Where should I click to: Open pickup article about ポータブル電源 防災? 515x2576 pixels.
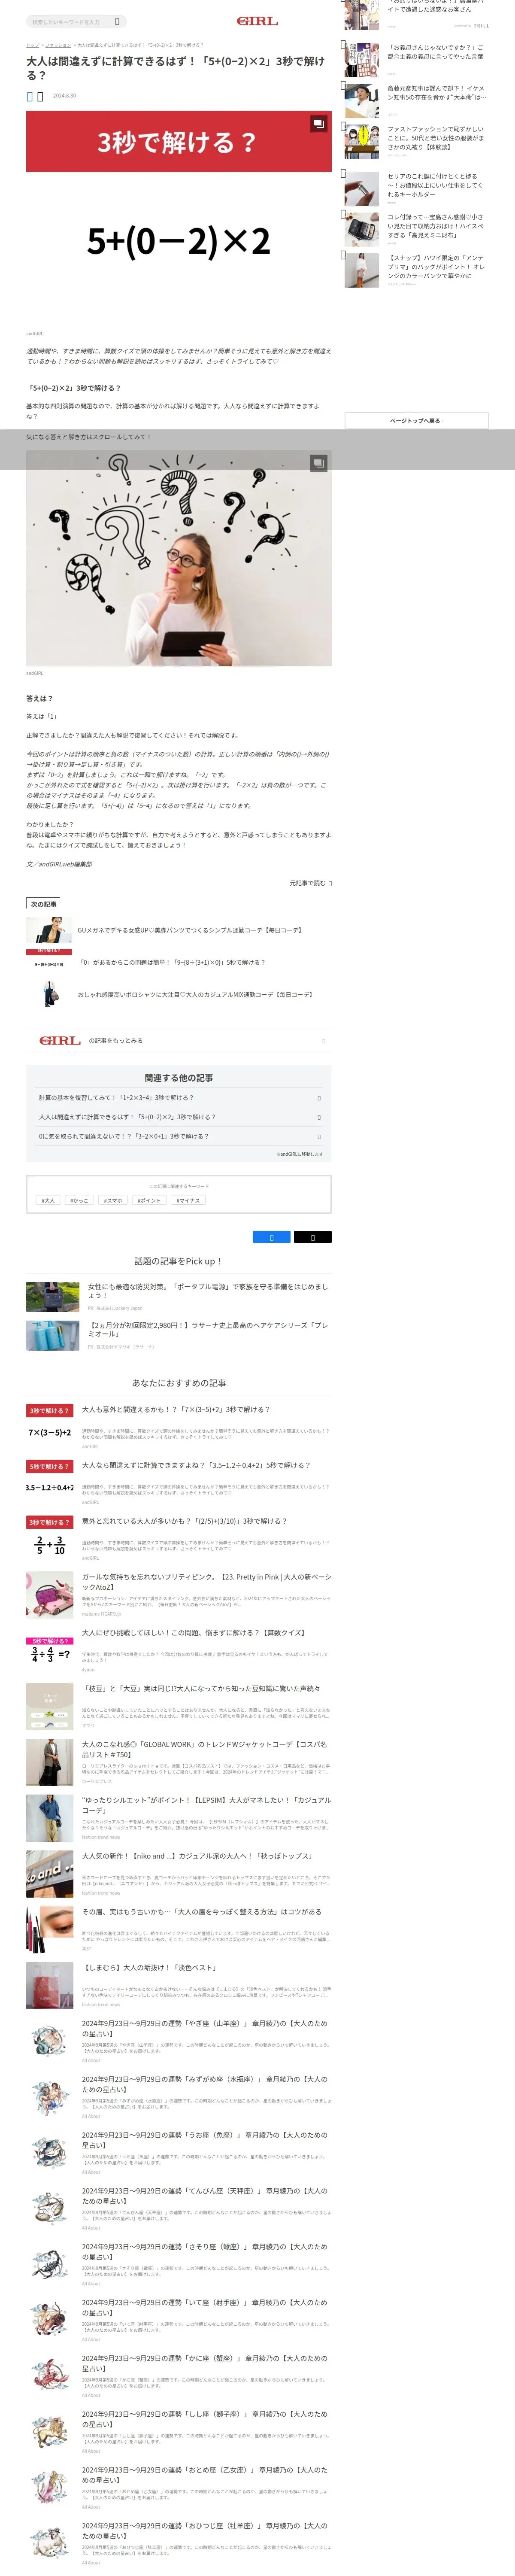click(x=208, y=1291)
